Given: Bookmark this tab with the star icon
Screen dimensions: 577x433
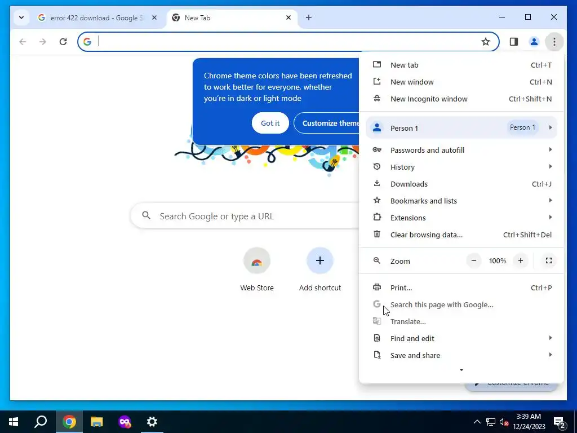Looking at the screenshot, I should coord(485,42).
